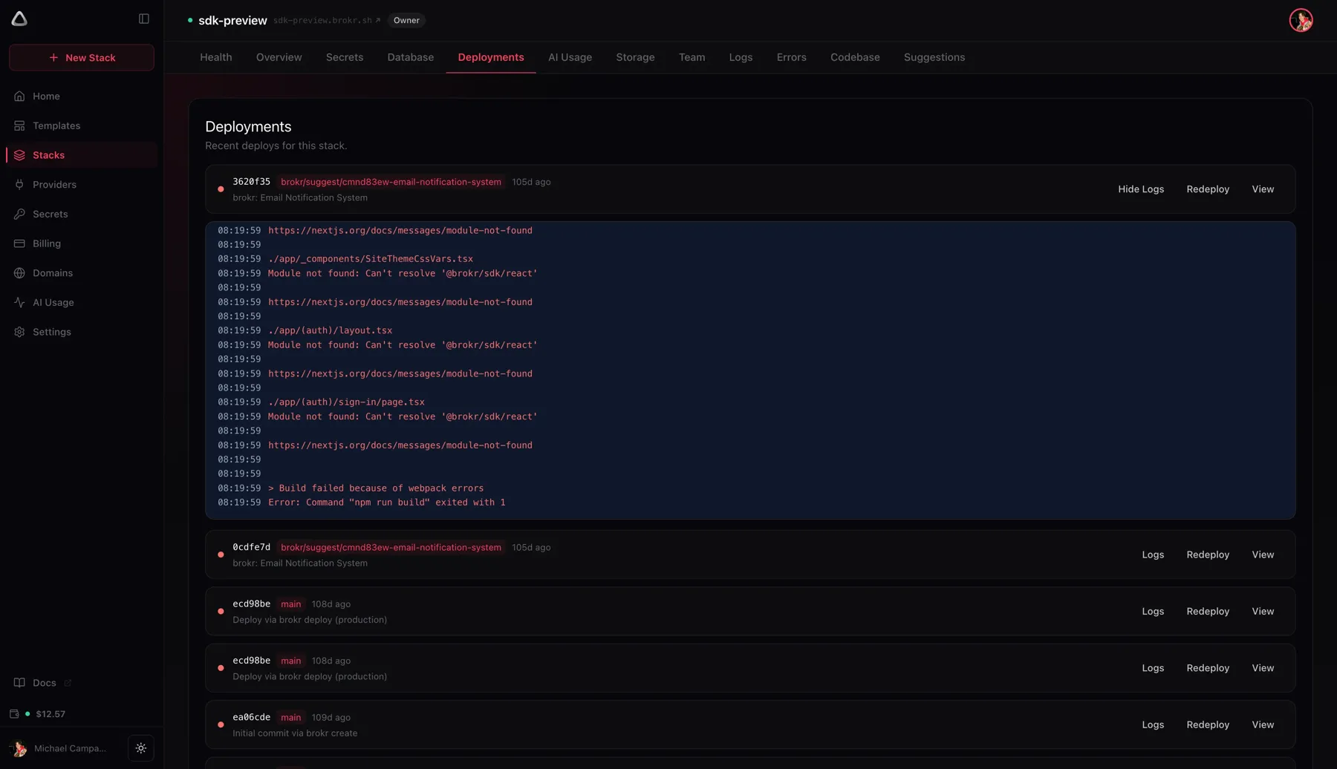Viewport: 1337px width, 769px height.
Task: Click the Owner role badge
Action: pos(406,20)
